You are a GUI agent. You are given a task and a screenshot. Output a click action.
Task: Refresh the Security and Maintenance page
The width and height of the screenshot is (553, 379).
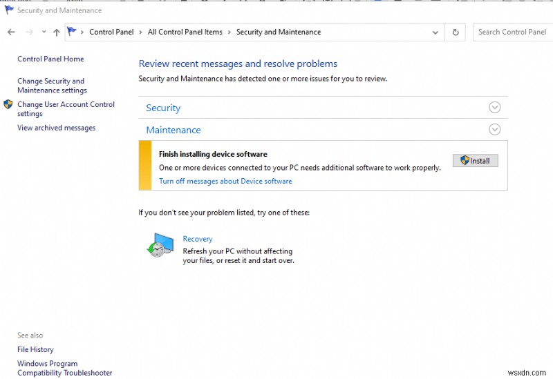456,32
